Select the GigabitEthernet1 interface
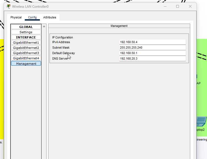This screenshot has height=159, width=207. [x=26, y=43]
